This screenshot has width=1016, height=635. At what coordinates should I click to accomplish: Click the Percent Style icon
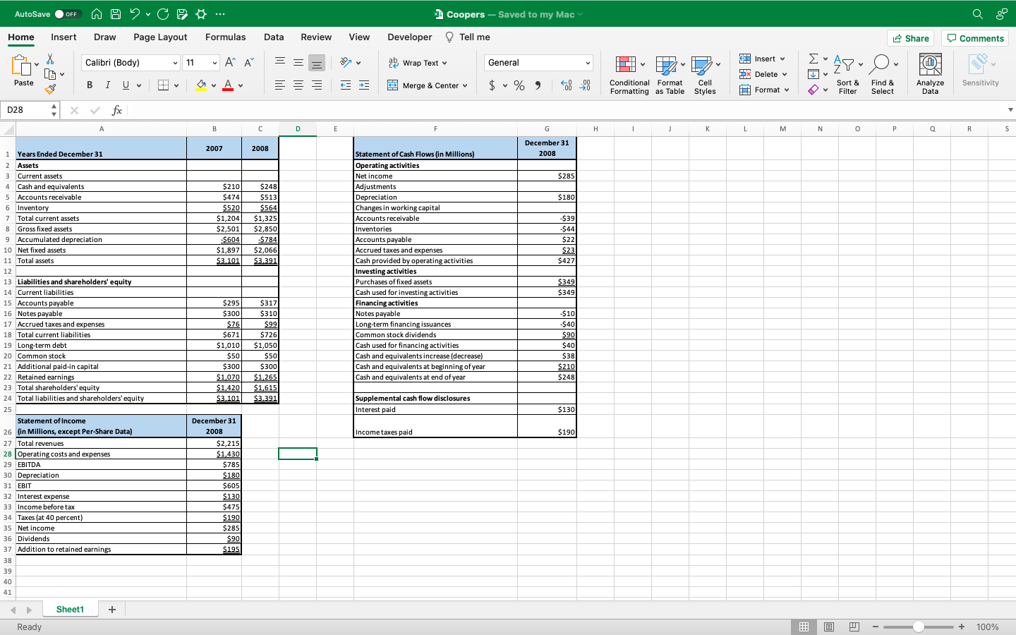pyautogui.click(x=519, y=85)
